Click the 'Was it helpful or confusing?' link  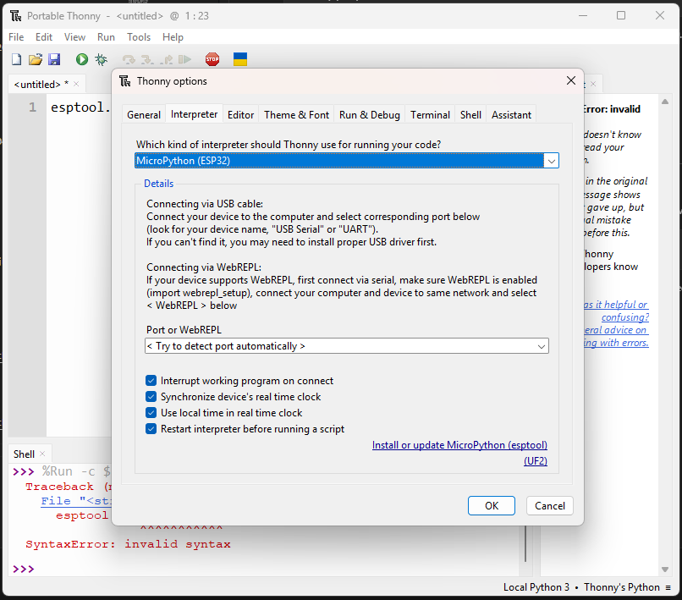616,311
